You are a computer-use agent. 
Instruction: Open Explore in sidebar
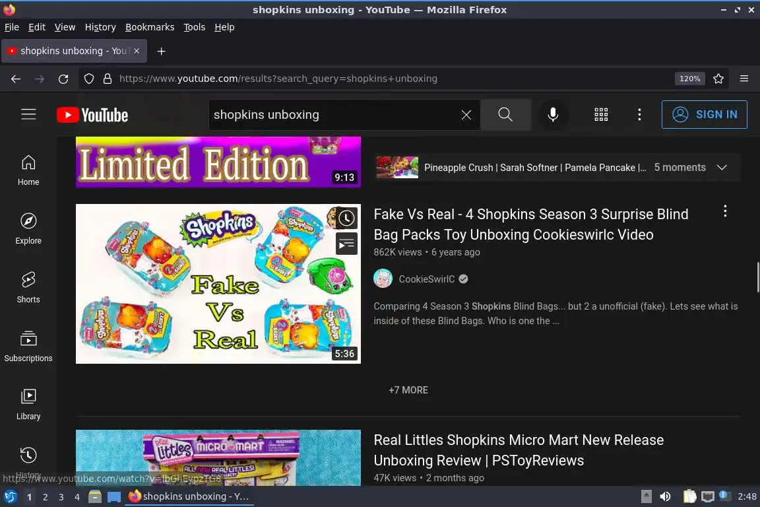pos(28,229)
